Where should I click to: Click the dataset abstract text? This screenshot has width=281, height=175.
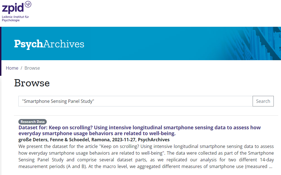(x=146, y=156)
